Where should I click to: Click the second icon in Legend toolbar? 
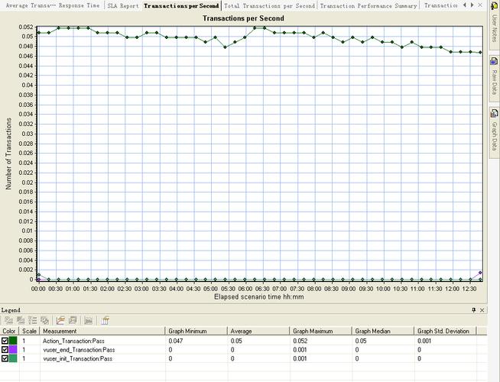coord(20,320)
